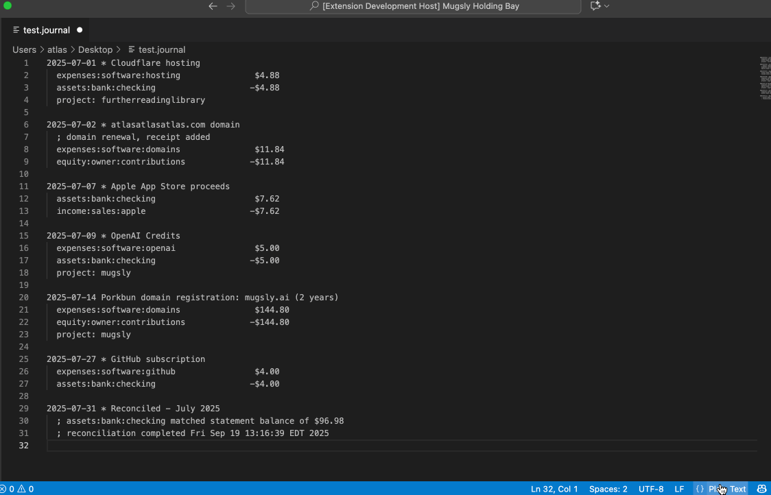Image resolution: width=771 pixels, height=495 pixels.
Task: Open the Desktop breadcrumb dropdown
Action: coord(95,49)
